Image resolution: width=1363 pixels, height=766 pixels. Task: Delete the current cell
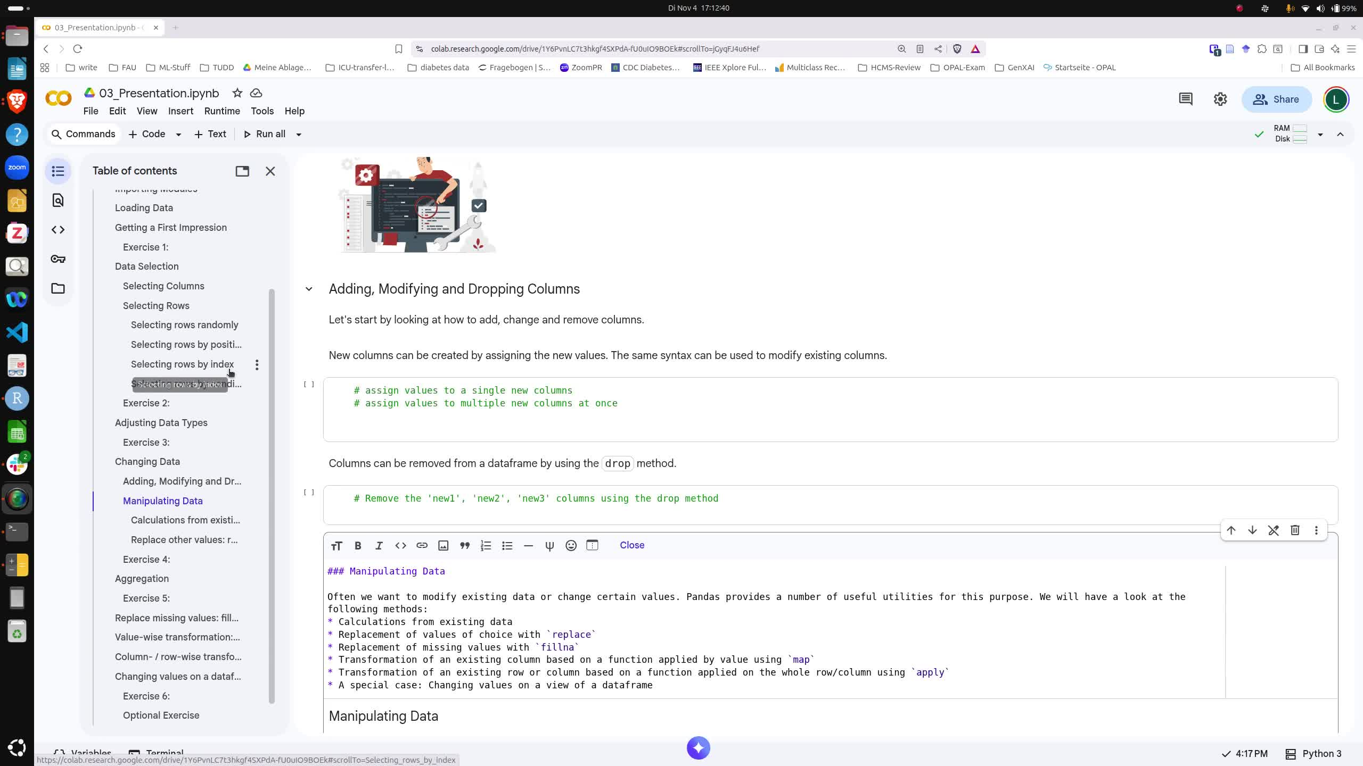tap(1295, 530)
